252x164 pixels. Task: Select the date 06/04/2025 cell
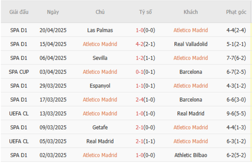53,58
